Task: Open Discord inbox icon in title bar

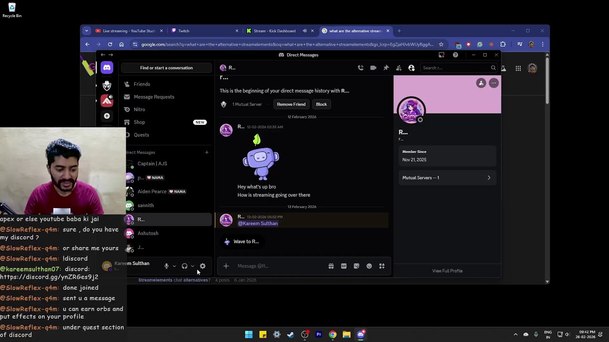Action: pos(442,55)
